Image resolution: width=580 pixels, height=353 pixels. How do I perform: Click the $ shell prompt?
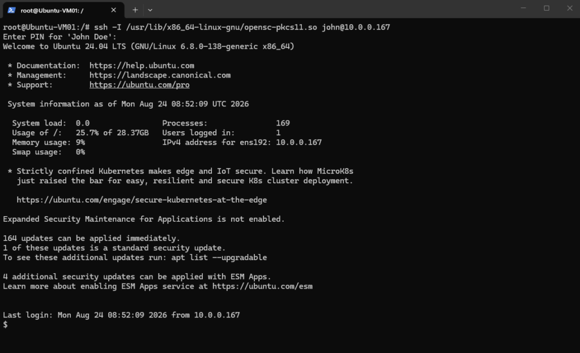(x=5, y=325)
